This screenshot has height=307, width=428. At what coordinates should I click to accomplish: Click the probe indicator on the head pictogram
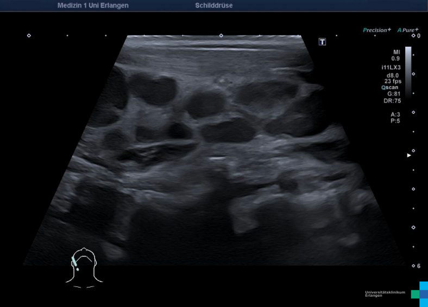point(75,263)
